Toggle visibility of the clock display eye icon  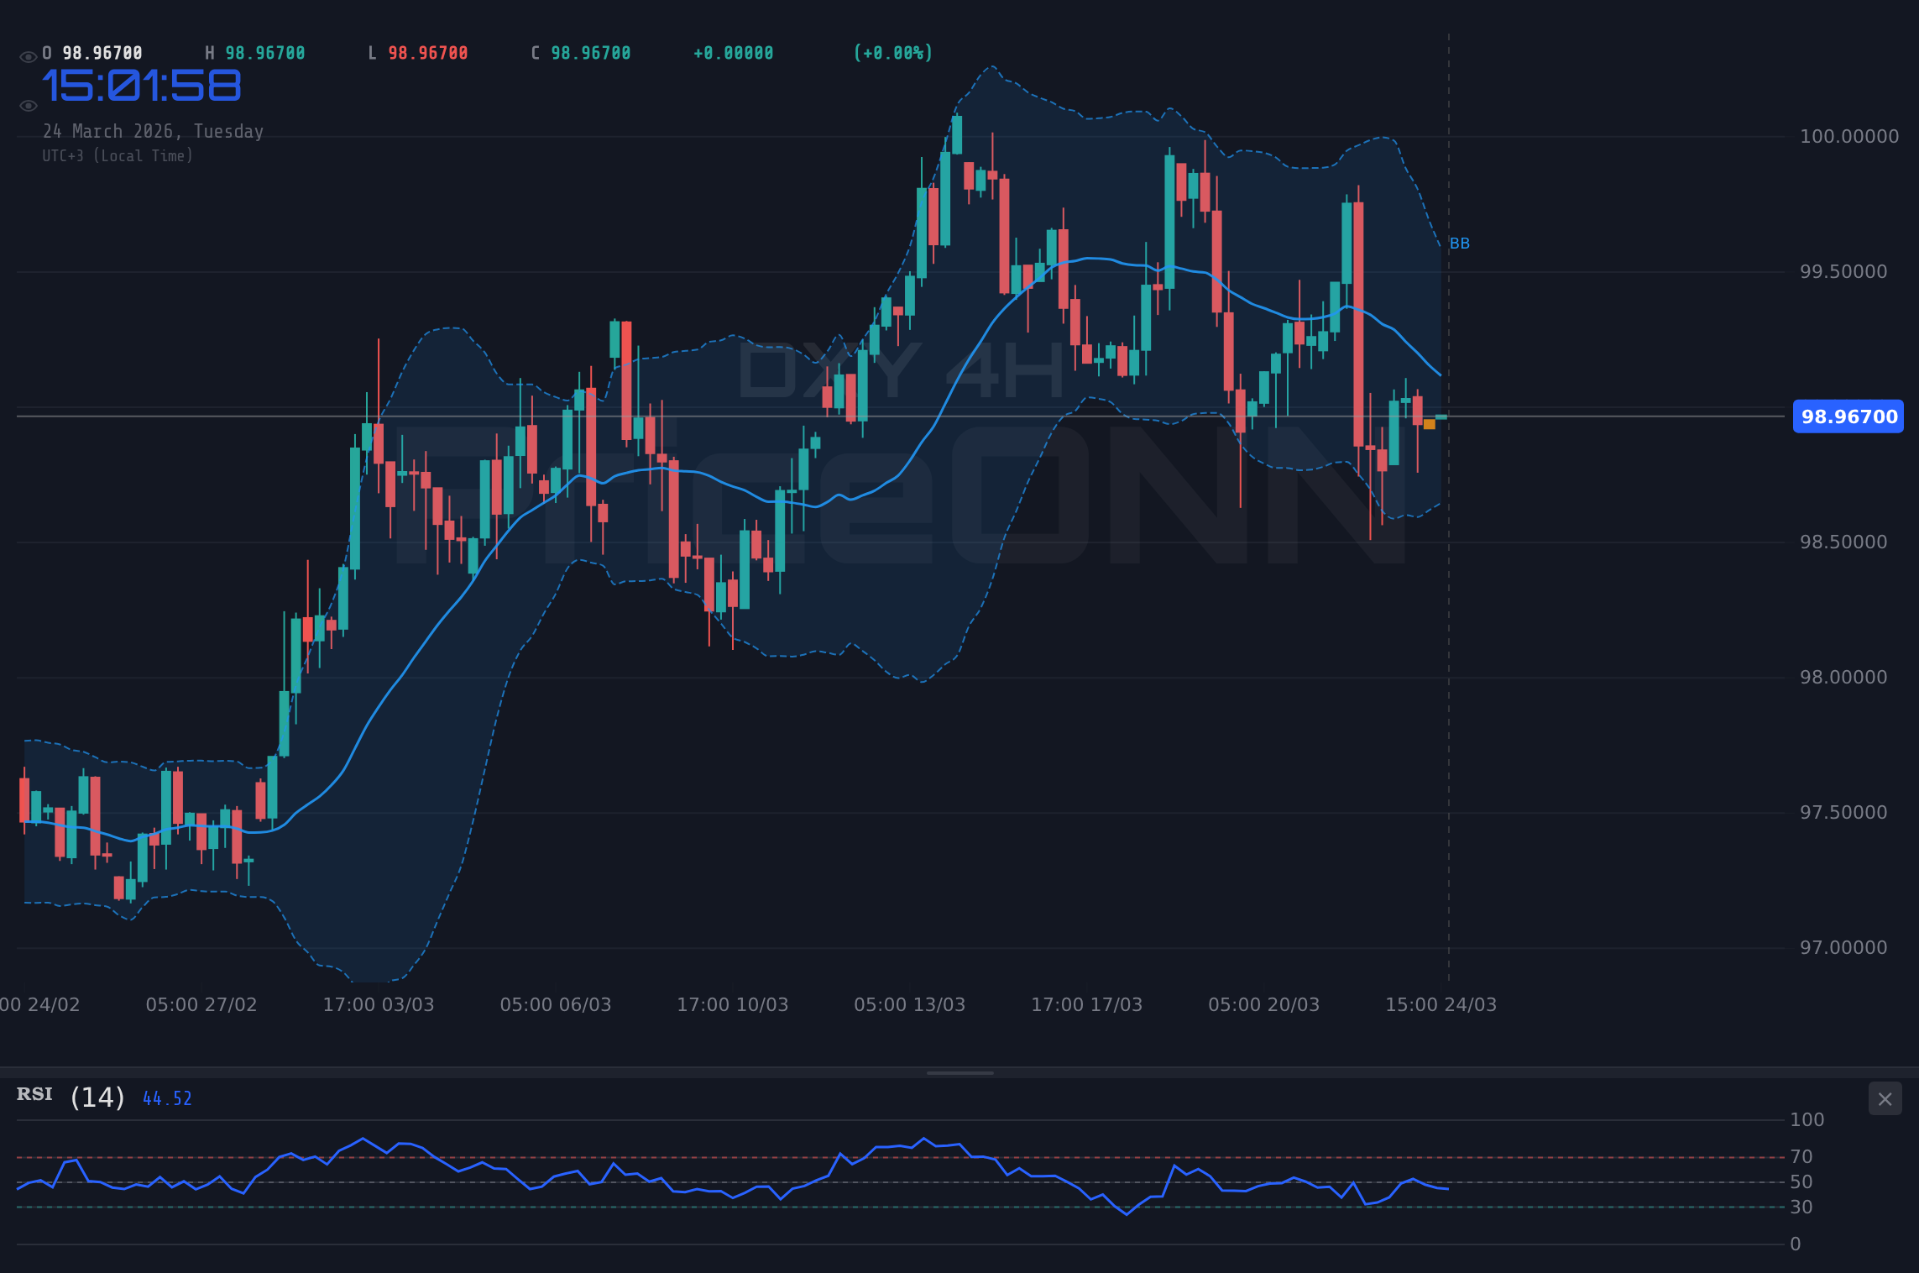pyautogui.click(x=28, y=105)
